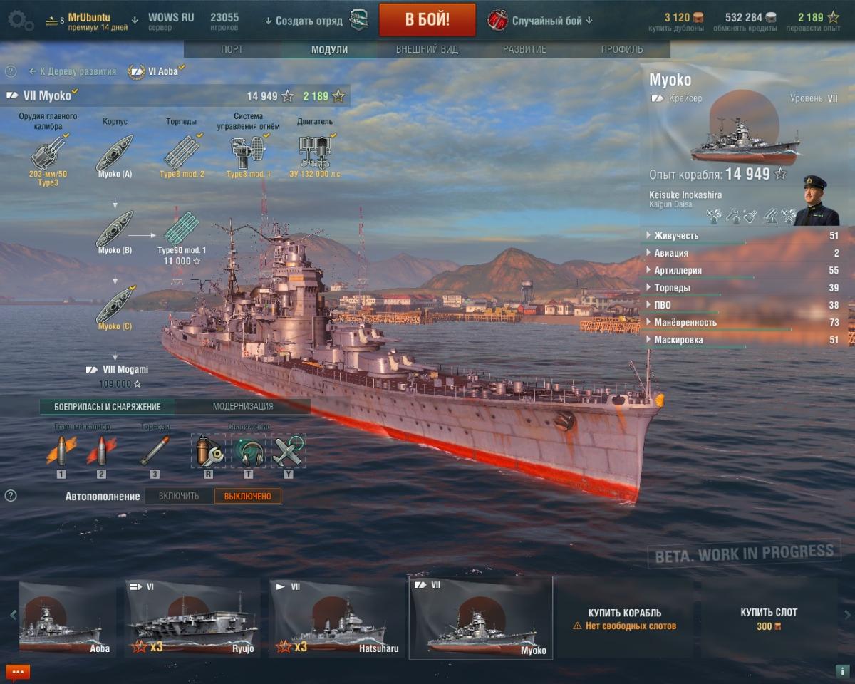
Task: Click the 203-mm/50 Type3 main gun icon
Action: tap(48, 151)
